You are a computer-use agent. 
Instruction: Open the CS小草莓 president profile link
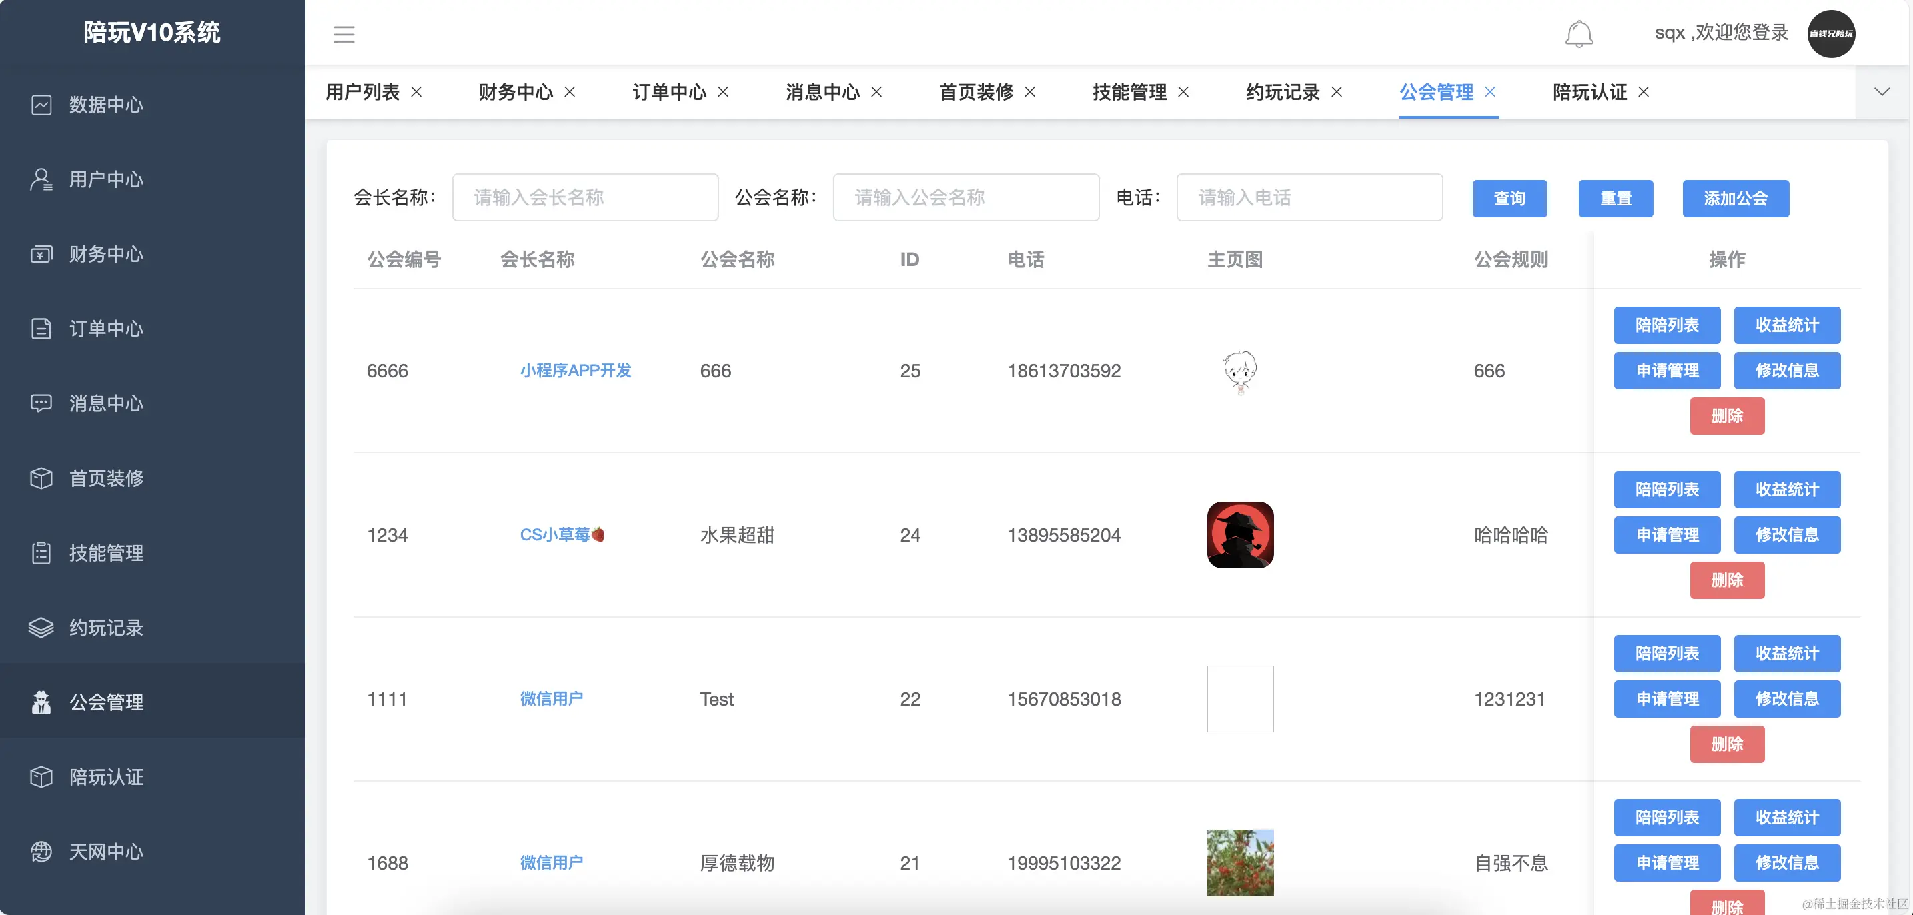pos(562,534)
